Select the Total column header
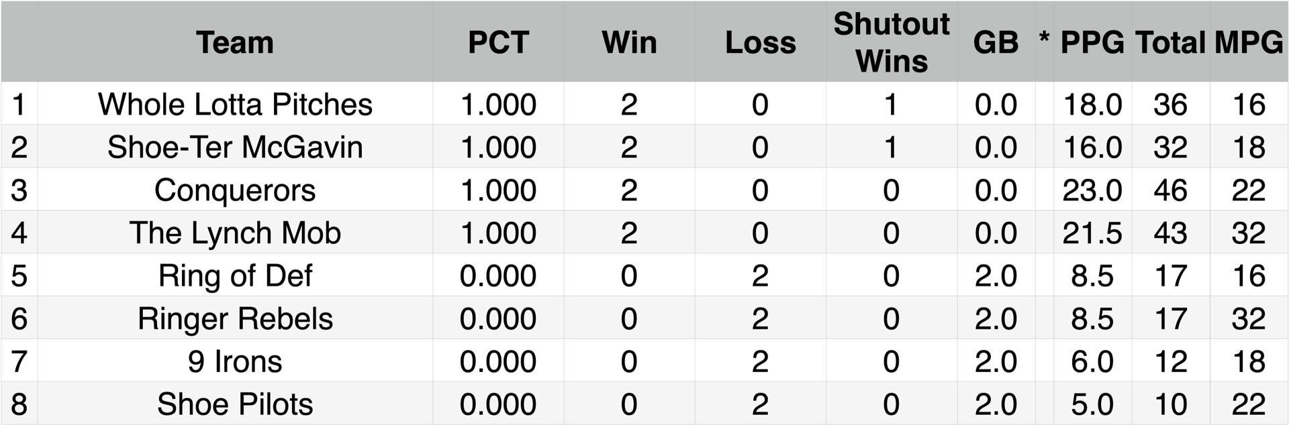 coord(1170,42)
